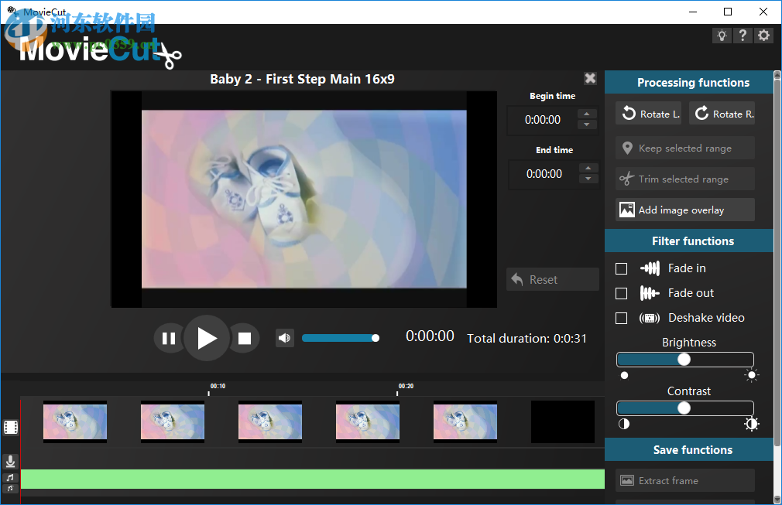The height and width of the screenshot is (505, 782).
Task: Pause the video playback
Action: [168, 338]
